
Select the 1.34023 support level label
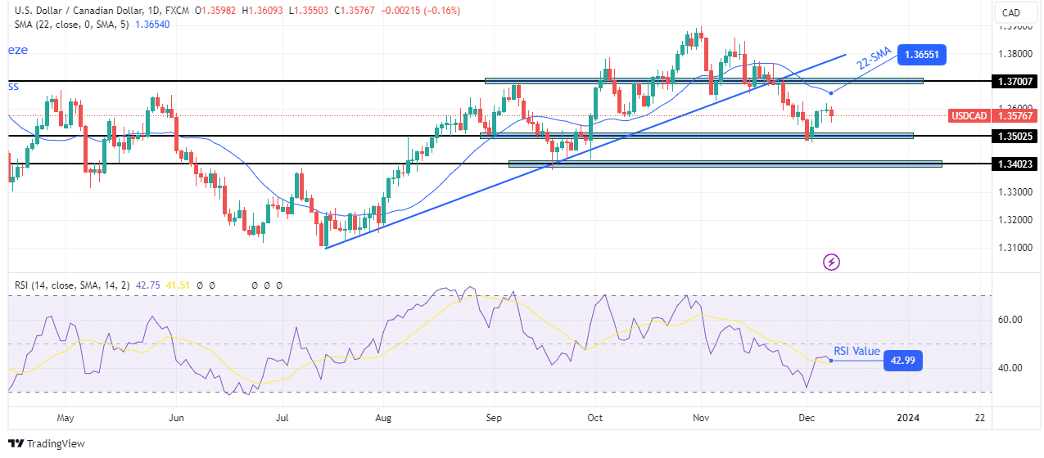pos(1015,164)
